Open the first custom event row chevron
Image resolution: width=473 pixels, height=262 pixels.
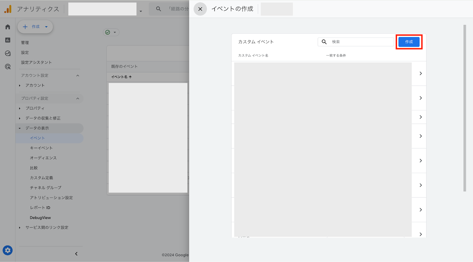point(421,73)
